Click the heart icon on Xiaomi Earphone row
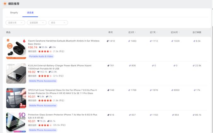 point(40,47)
